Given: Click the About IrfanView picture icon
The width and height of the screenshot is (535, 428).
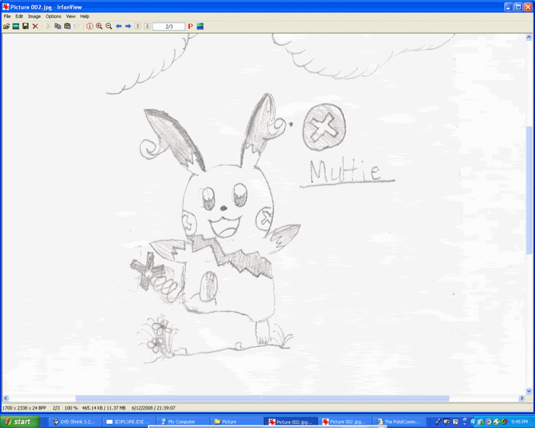Looking at the screenshot, I should click(200, 26).
